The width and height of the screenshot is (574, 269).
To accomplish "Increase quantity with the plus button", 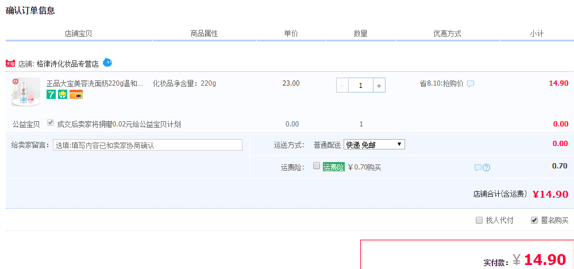I will [379, 85].
